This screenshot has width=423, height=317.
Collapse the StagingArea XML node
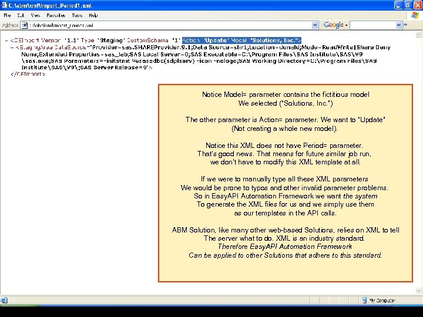click(x=12, y=48)
